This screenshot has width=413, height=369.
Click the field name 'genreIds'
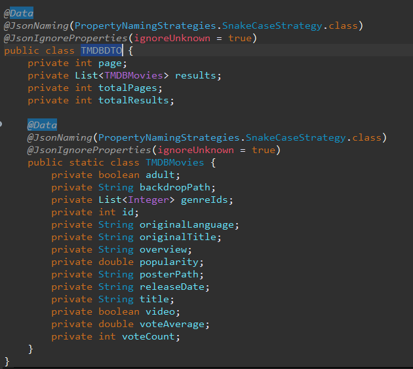tap(204, 200)
